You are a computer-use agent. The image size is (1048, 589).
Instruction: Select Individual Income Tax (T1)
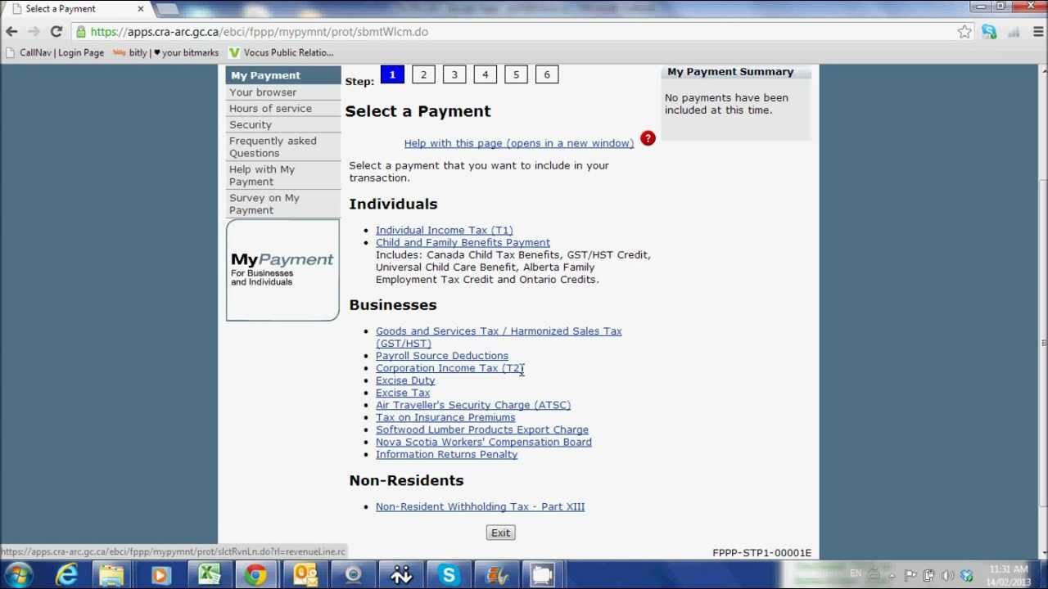(x=445, y=231)
